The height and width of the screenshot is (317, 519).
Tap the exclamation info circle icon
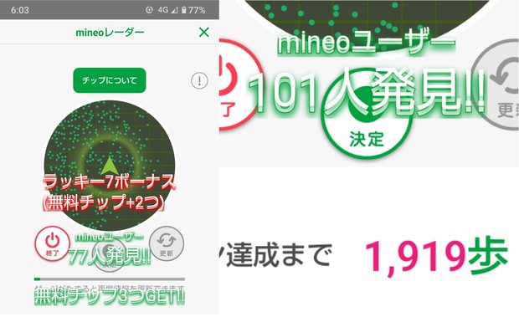199,80
